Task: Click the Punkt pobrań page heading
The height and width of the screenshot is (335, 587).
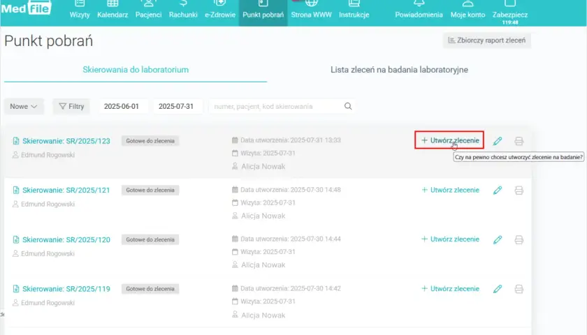Action: tap(49, 40)
